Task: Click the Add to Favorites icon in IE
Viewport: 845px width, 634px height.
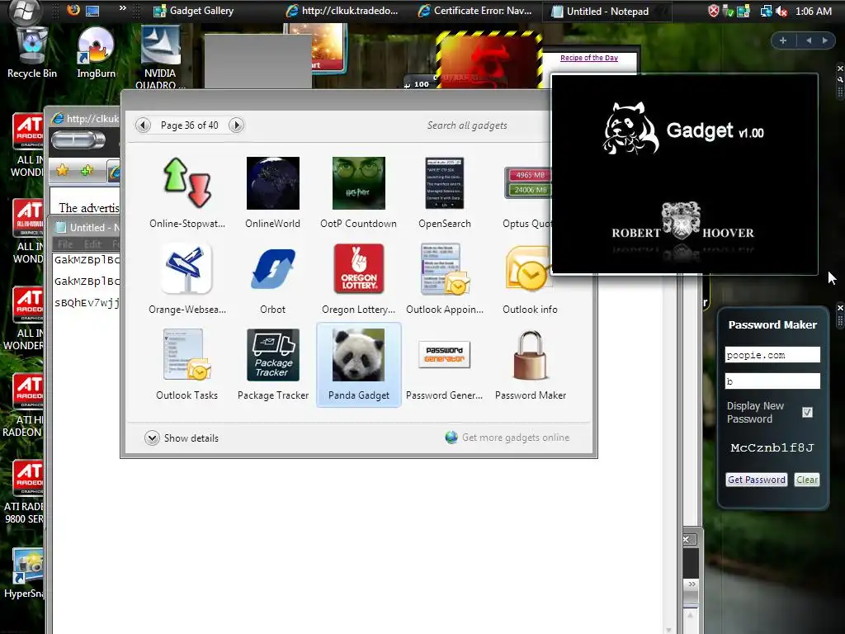Action: coord(86,170)
